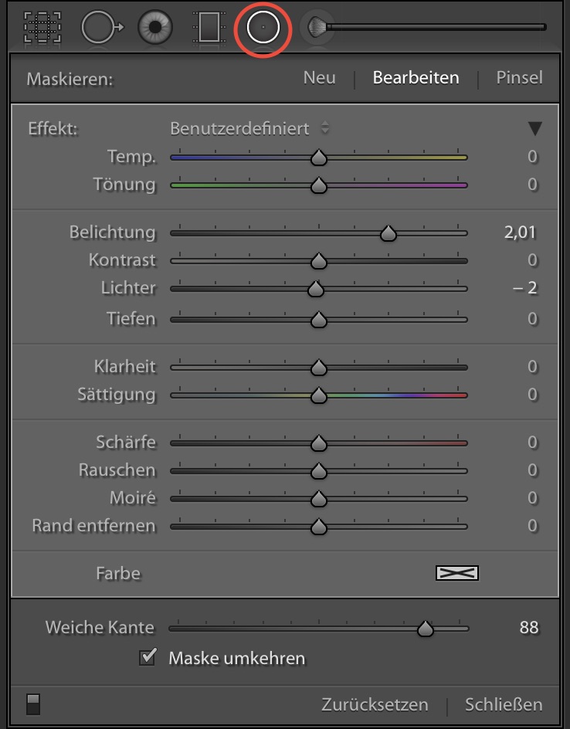Screen dimensions: 570x729
Task: Select the Bearbeiten mask mode
Action: click(x=416, y=78)
